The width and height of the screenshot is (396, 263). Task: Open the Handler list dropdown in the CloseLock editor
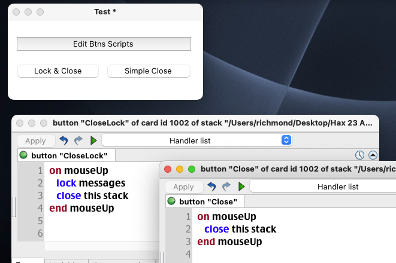(x=197, y=140)
